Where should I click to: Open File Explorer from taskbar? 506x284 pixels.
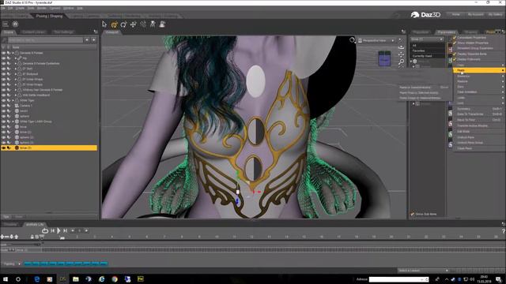tap(76, 279)
